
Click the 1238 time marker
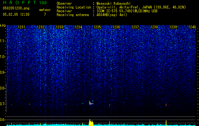(x=154, y=27)
